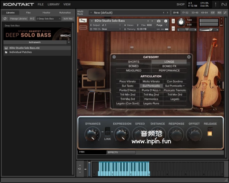The height and width of the screenshot is (183, 229).
Task: Toggle the Solo button on the instrument
Action: tap(173, 21)
